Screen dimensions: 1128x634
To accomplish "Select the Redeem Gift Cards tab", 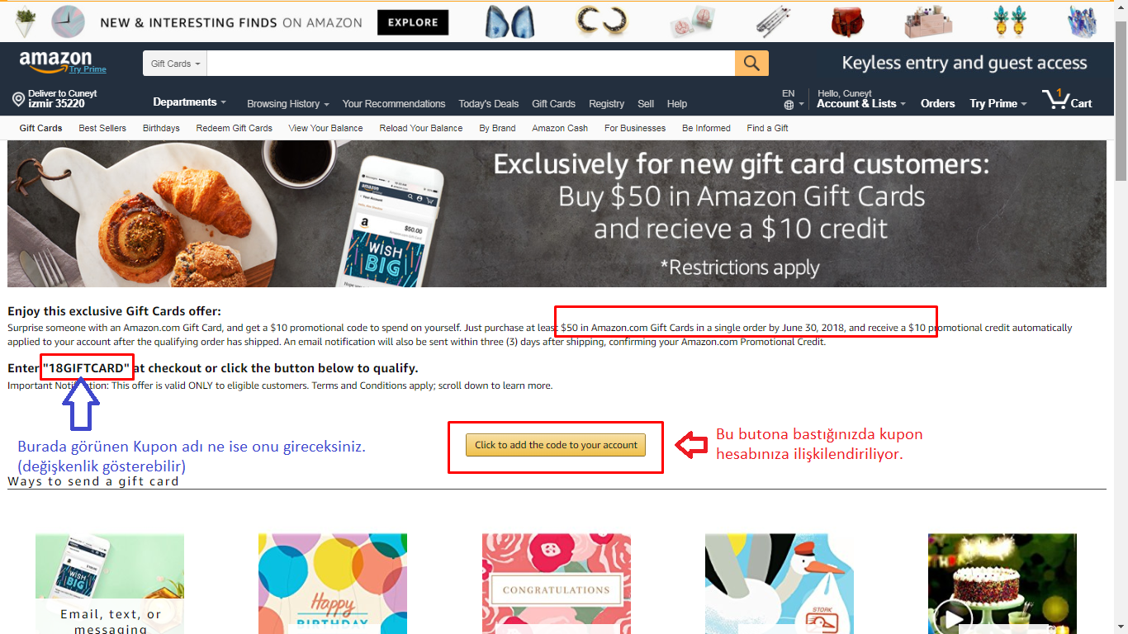I will pos(234,128).
